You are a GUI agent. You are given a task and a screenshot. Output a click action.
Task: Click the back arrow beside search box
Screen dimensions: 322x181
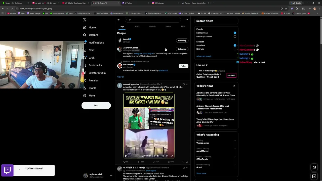(118, 20)
